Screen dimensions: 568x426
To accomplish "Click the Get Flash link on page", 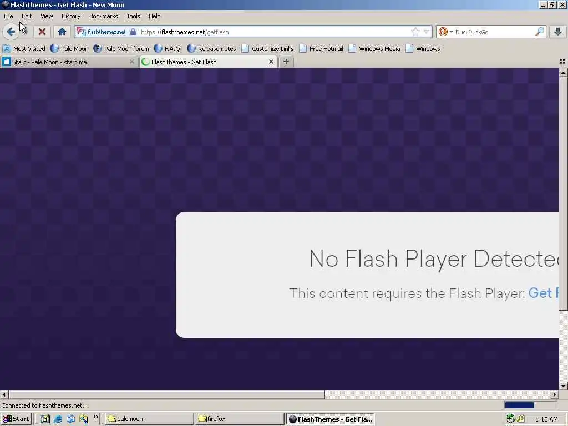I will pyautogui.click(x=544, y=293).
